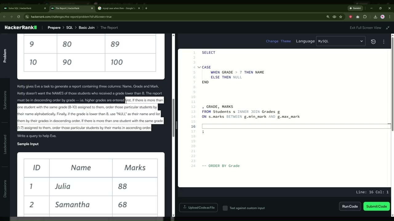Click the upload icon in Upload Code as File
Image resolution: width=394 pixels, height=221 pixels.
[185, 207]
